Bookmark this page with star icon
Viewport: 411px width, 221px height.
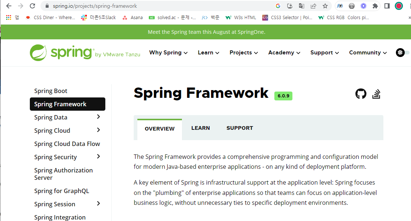[x=325, y=6]
